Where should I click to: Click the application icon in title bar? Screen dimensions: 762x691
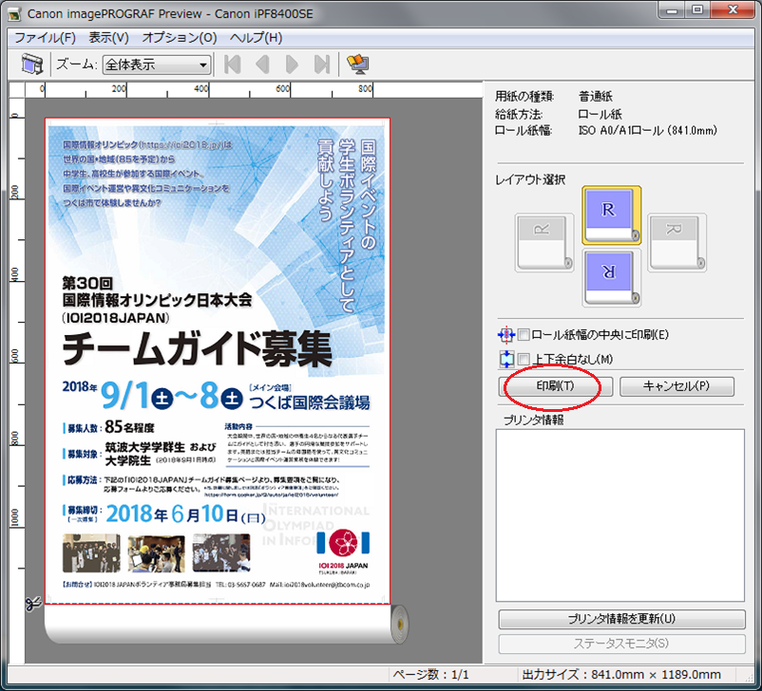point(14,14)
